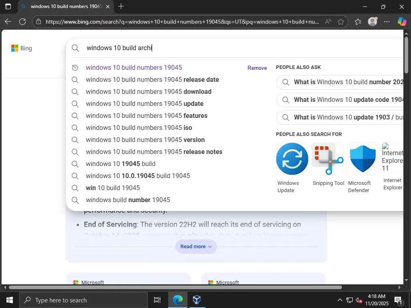Open the tab actions menu icon
Screen dimensions: 411x308
pos(8,6)
